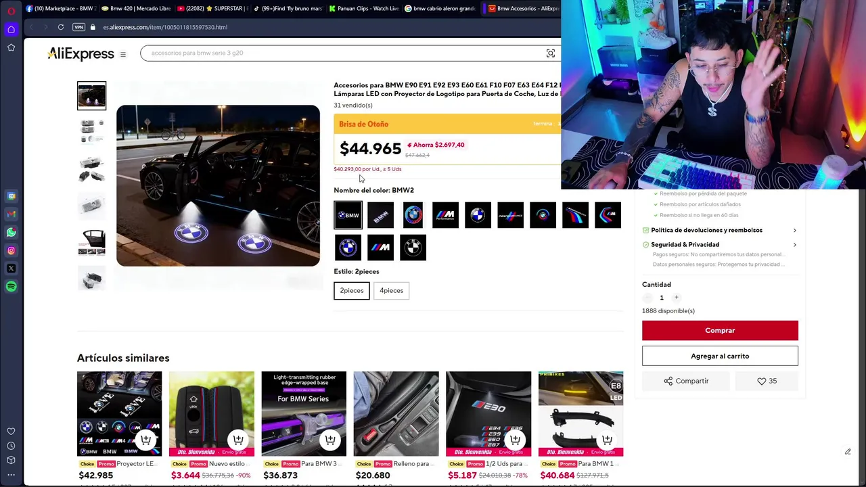The width and height of the screenshot is (866, 487).
Task: Decrease quantity with minus button
Action: tap(647, 298)
